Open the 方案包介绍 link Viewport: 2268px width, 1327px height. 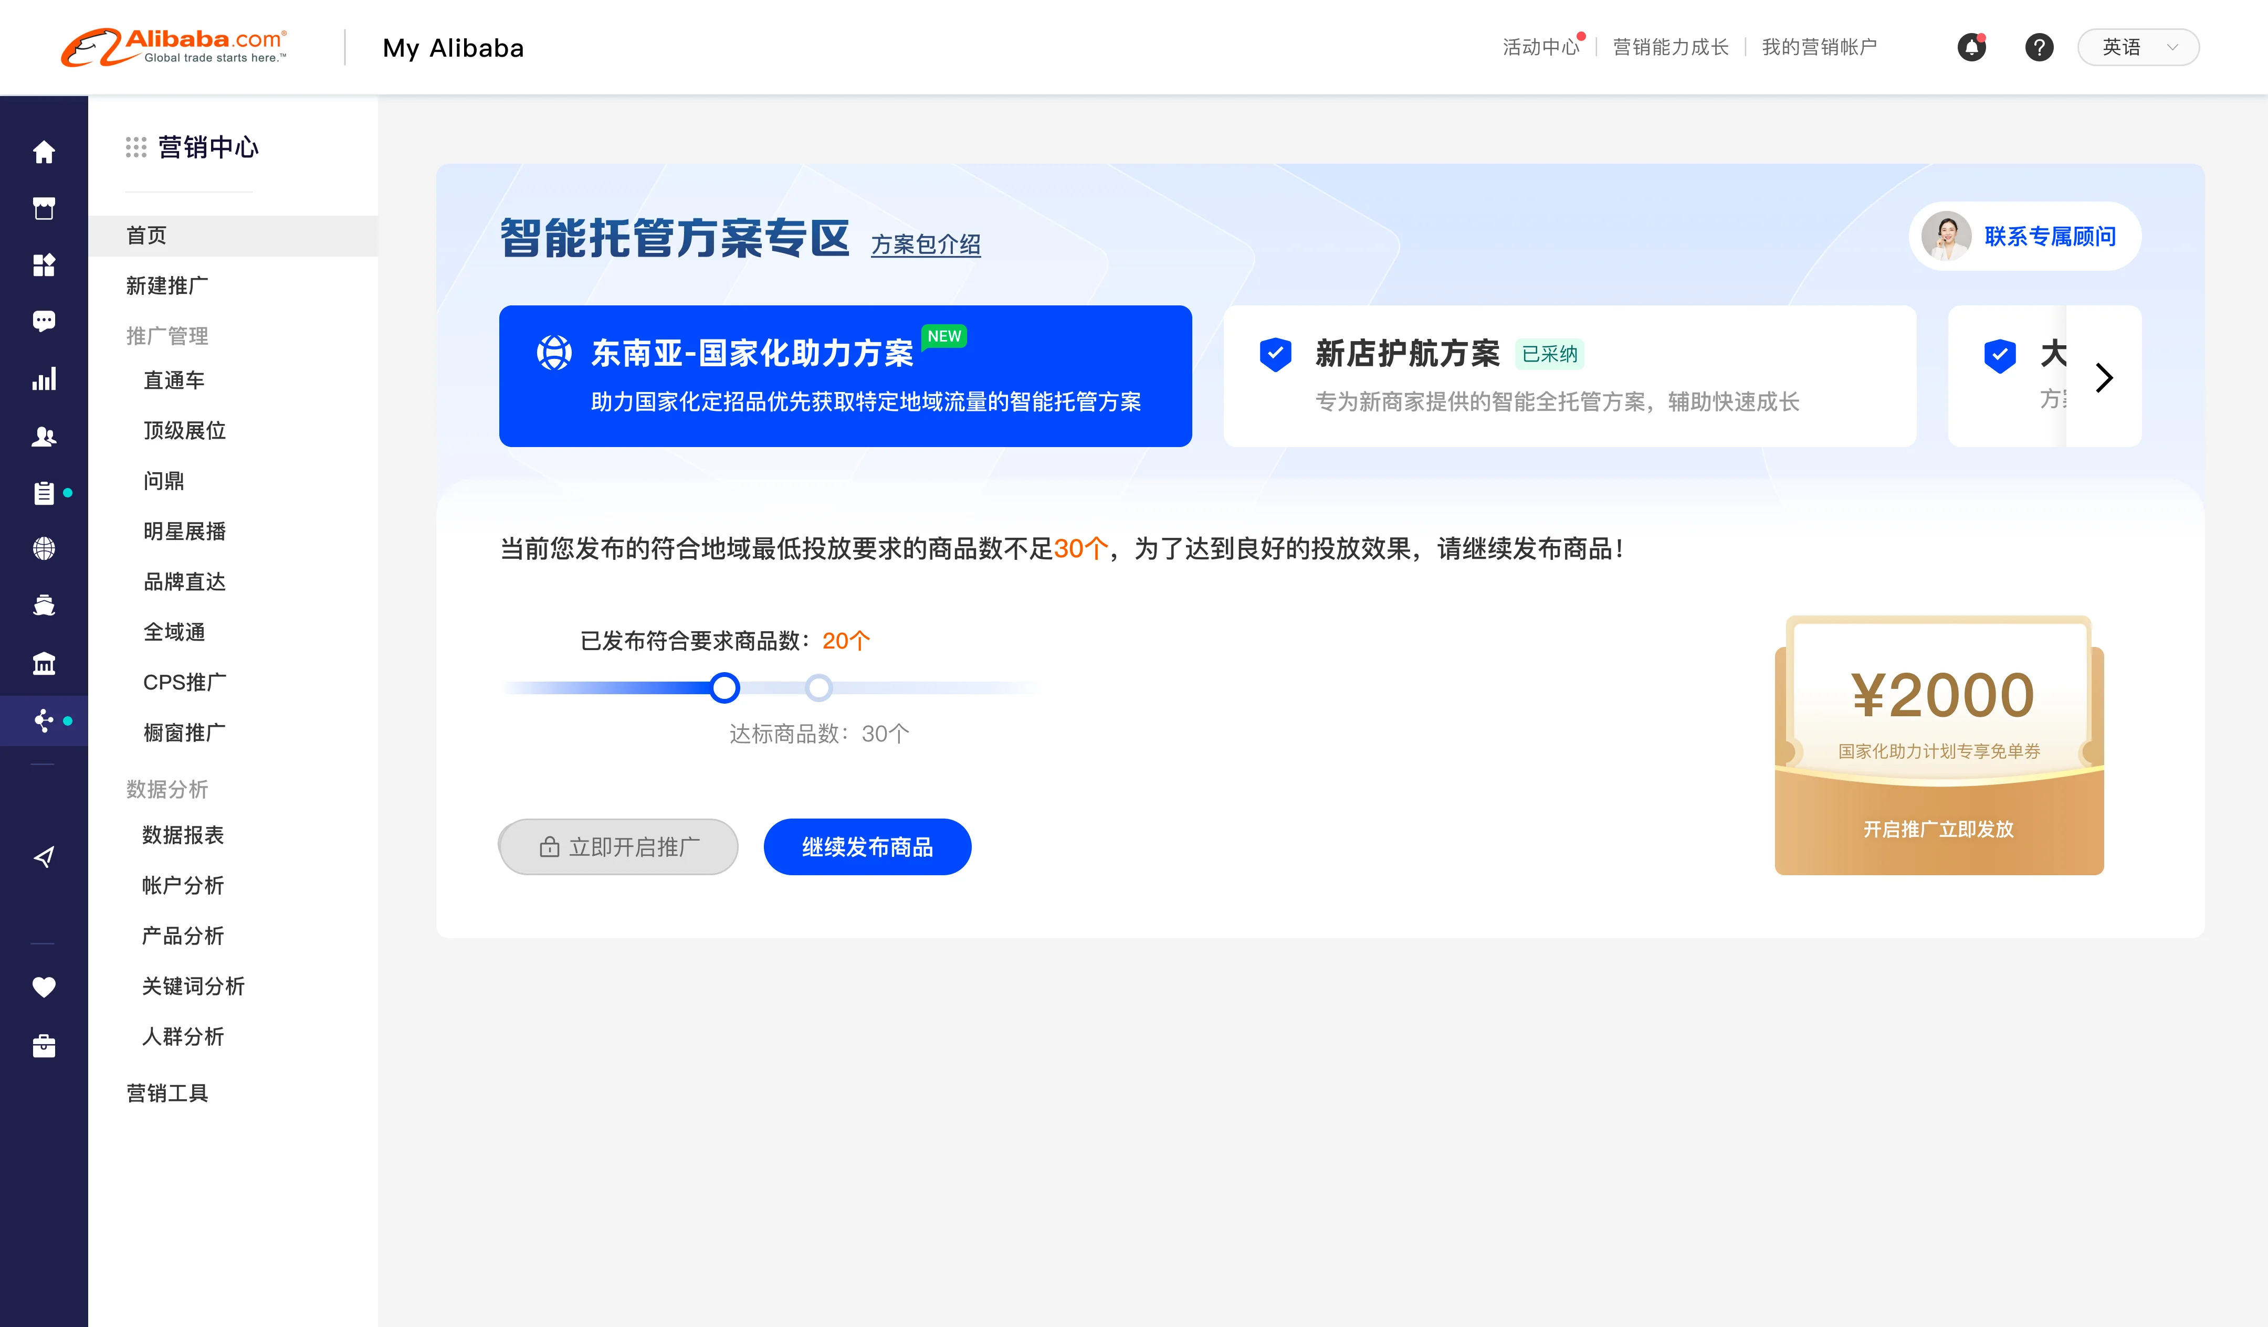click(925, 245)
